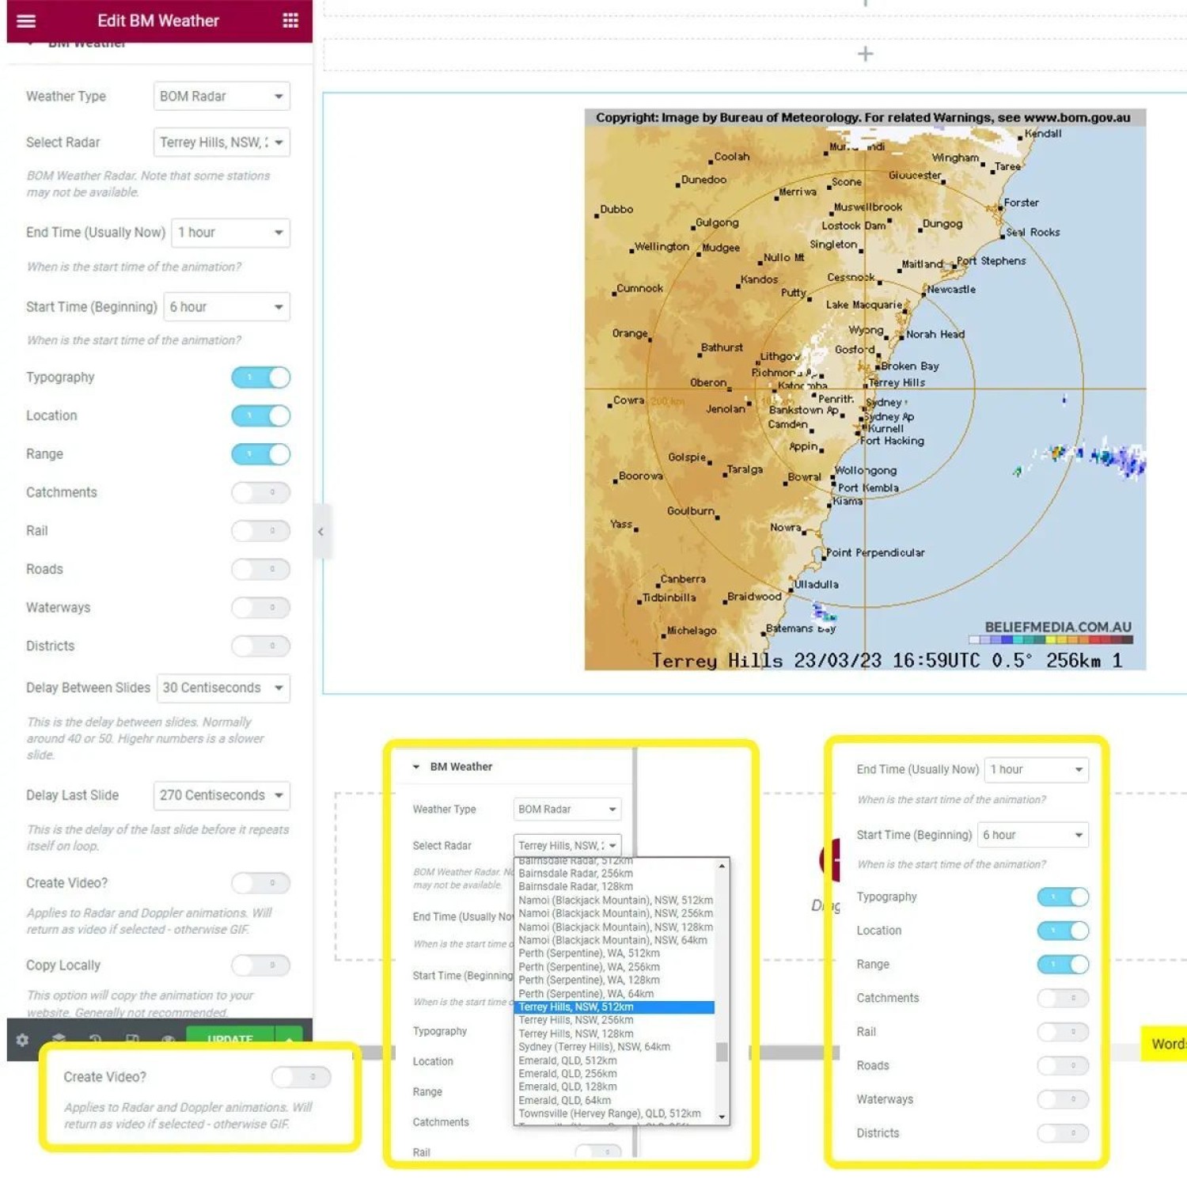Enable the Catchments toggle in left panel

tap(260, 492)
